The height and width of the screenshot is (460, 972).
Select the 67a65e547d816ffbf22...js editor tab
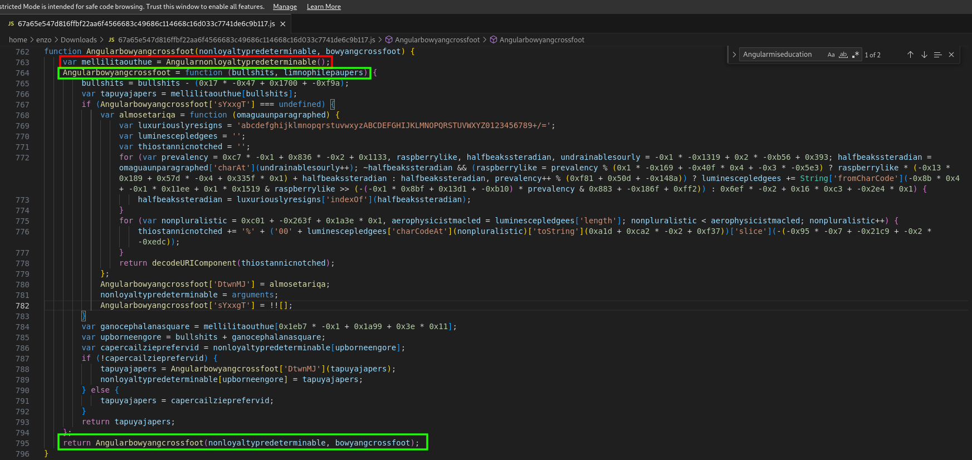(146, 24)
